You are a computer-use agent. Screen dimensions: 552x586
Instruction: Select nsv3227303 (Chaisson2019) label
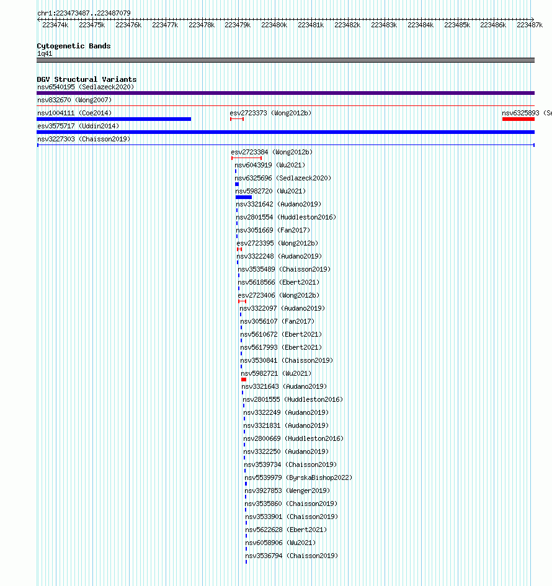84,140
